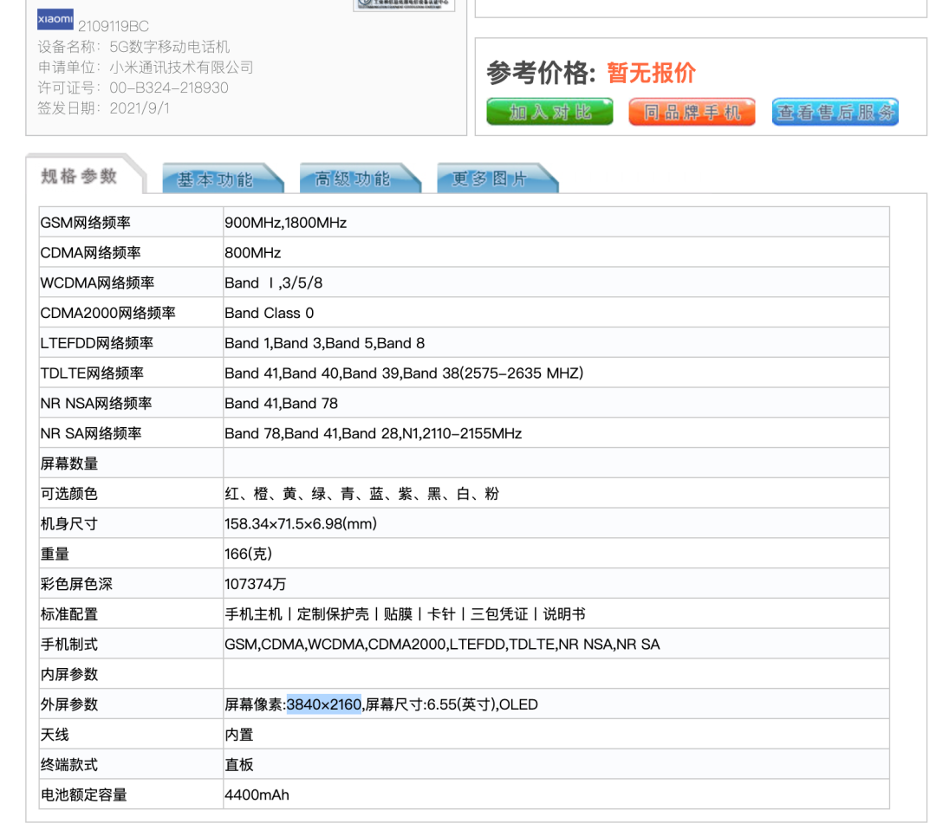Click the NR NSA Band 41,Band 78 value
This screenshot has width=936, height=830.
(281, 404)
